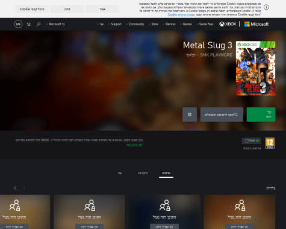Click the Metal Slug 3 box art

255,68
